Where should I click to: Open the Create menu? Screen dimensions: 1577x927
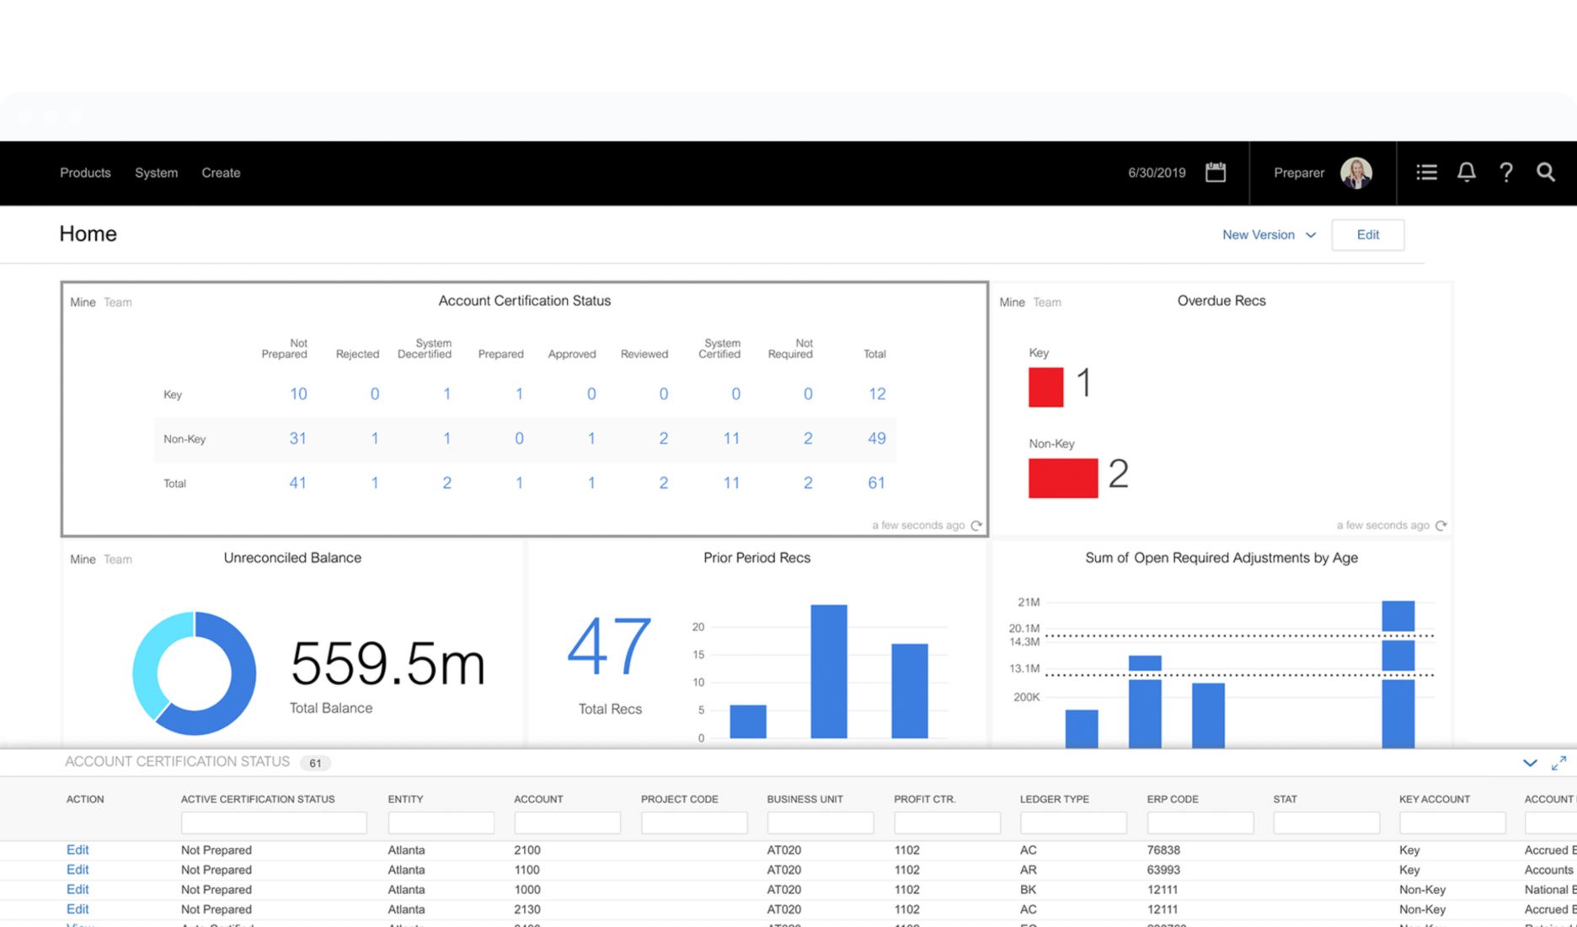[221, 173]
